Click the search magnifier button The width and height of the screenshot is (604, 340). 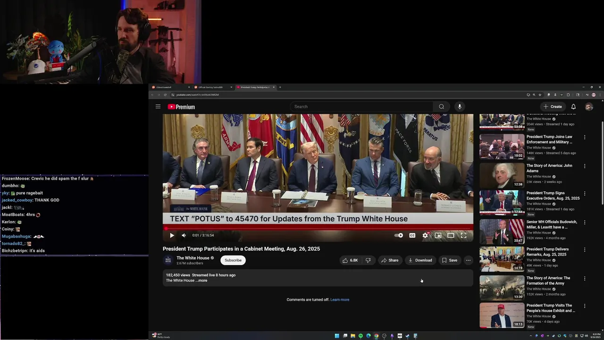click(x=441, y=107)
